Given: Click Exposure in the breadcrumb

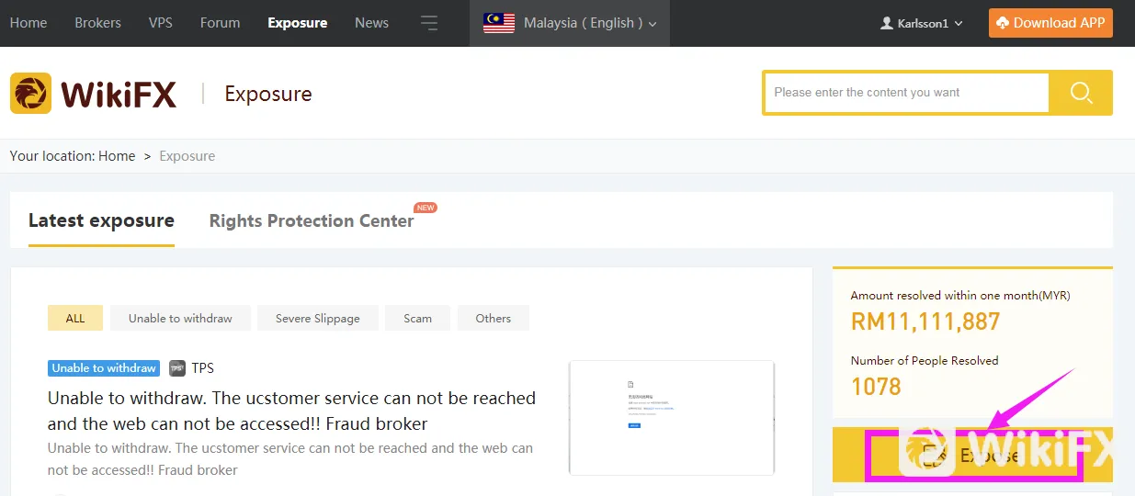Looking at the screenshot, I should click(187, 156).
